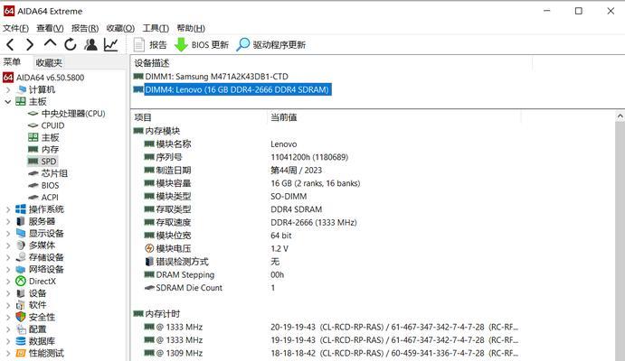Screen dimensions: 625x361
Task: Click the 数据库 database icon
Action: 21,341
